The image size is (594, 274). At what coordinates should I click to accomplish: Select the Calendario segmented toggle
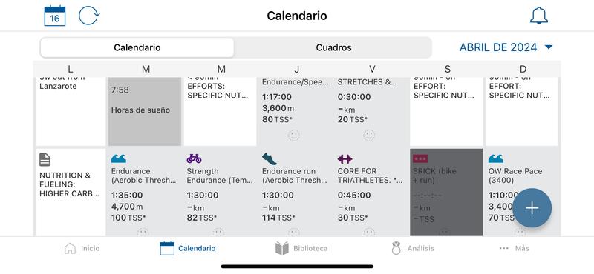137,47
